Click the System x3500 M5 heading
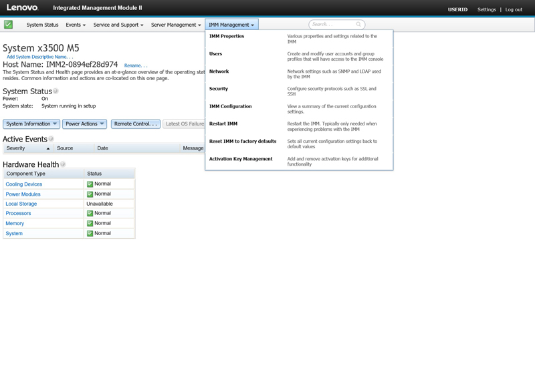Screen dimensions: 535x368 [41, 48]
